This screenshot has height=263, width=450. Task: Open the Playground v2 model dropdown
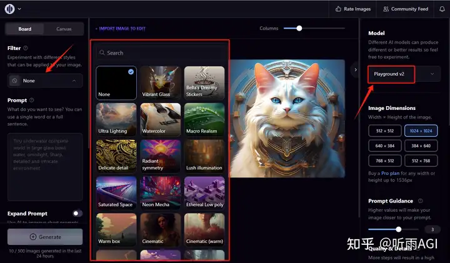[x=404, y=74]
